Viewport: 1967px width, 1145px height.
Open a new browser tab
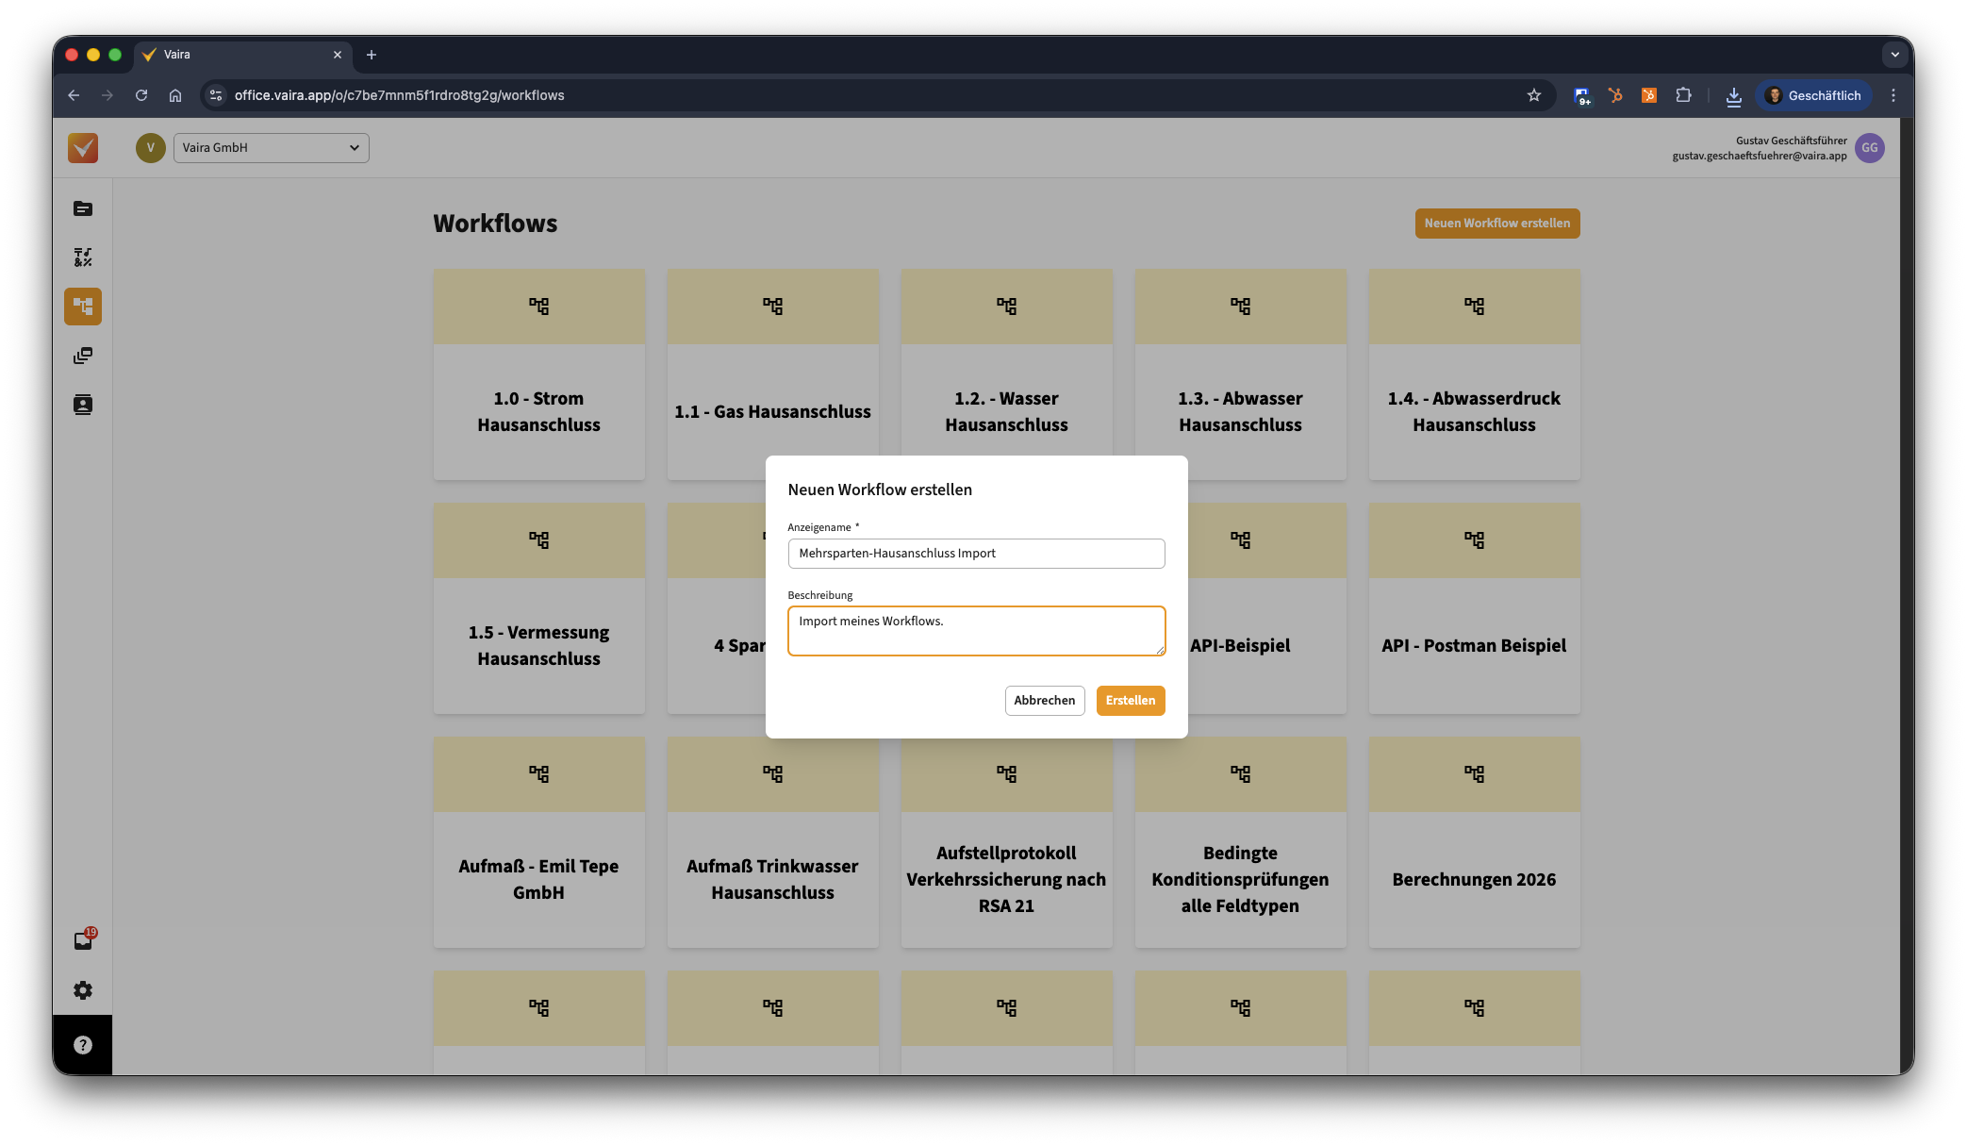pyautogui.click(x=372, y=55)
